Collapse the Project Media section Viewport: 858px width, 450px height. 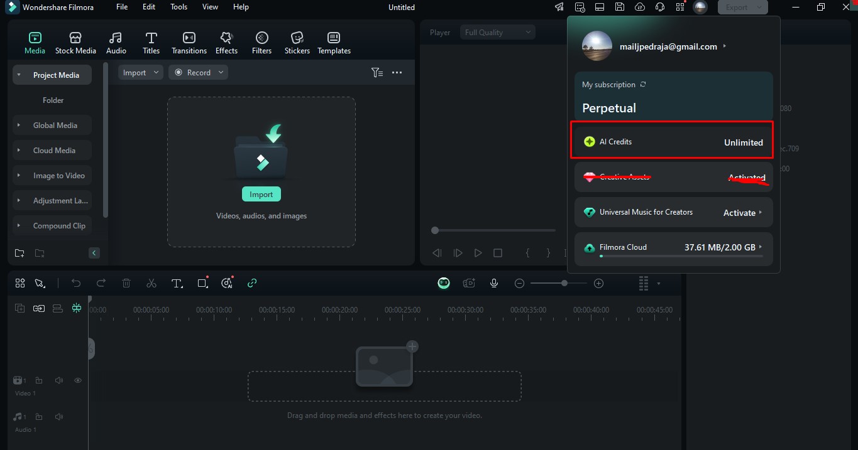pyautogui.click(x=18, y=75)
